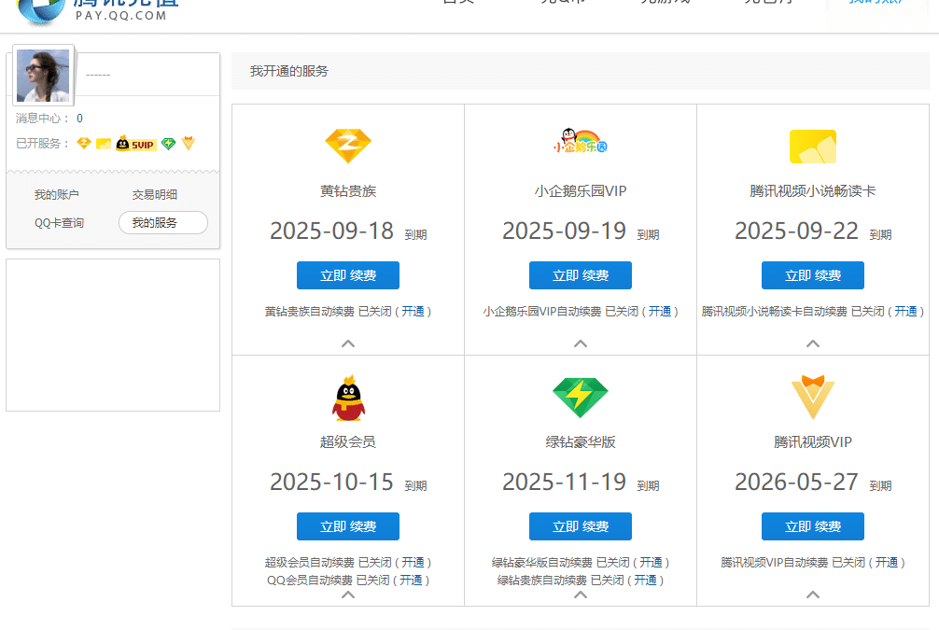
Task: Enable 绿钻贵族自动续费 via 开通 link
Action: tap(646, 581)
